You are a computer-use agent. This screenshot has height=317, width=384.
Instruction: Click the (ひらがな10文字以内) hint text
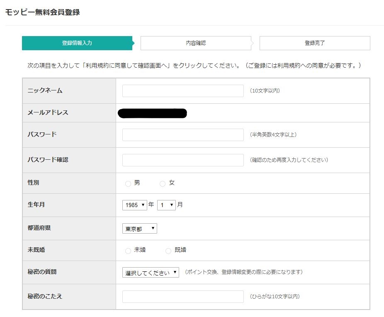pos(275,296)
